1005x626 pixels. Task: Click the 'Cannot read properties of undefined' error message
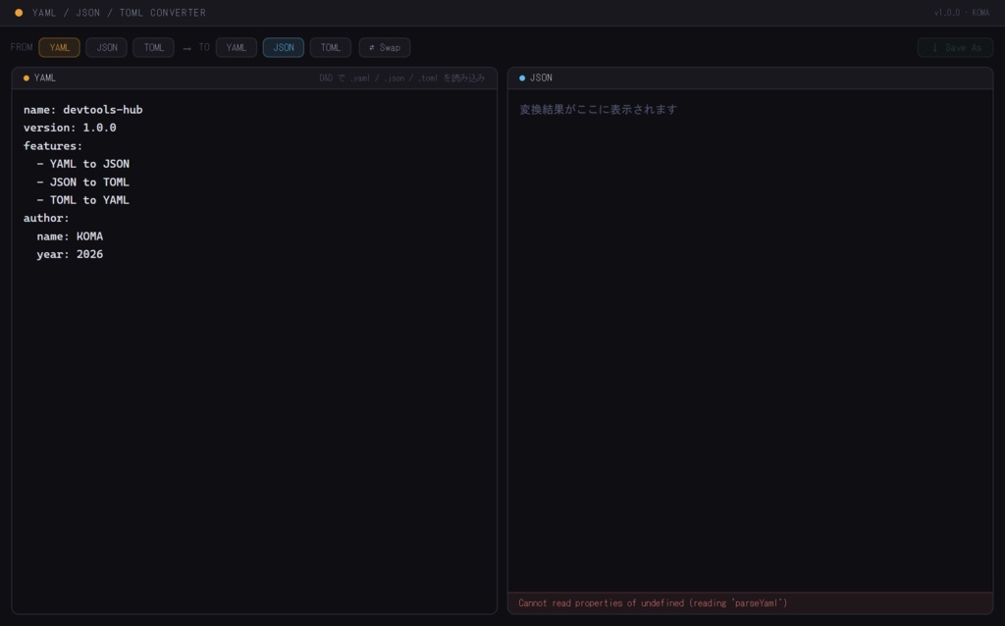coord(653,602)
